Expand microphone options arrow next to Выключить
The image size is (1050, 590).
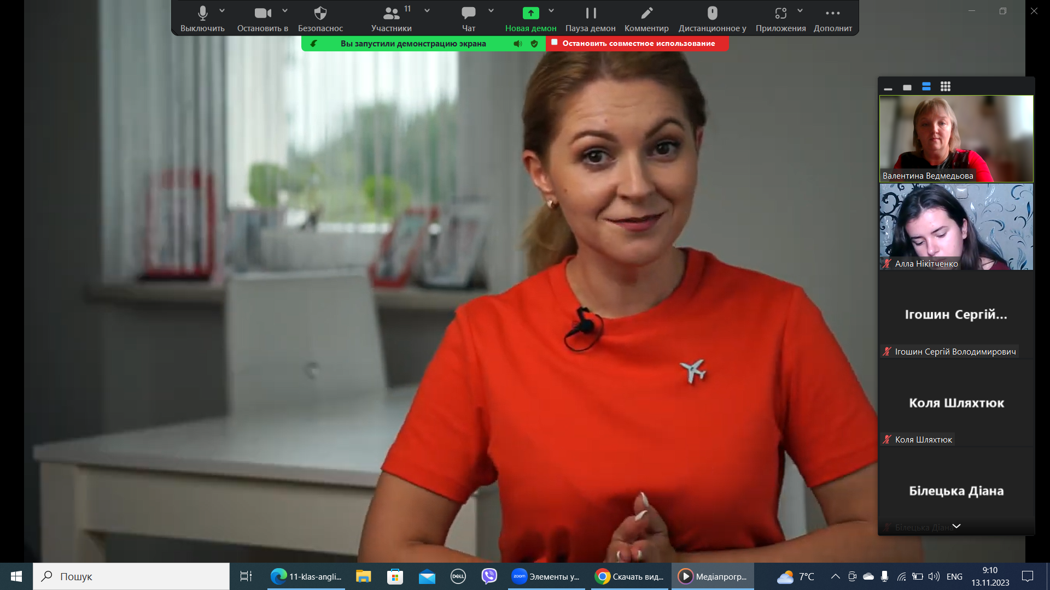pyautogui.click(x=222, y=10)
